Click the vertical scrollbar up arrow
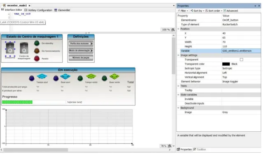 tap(174, 35)
